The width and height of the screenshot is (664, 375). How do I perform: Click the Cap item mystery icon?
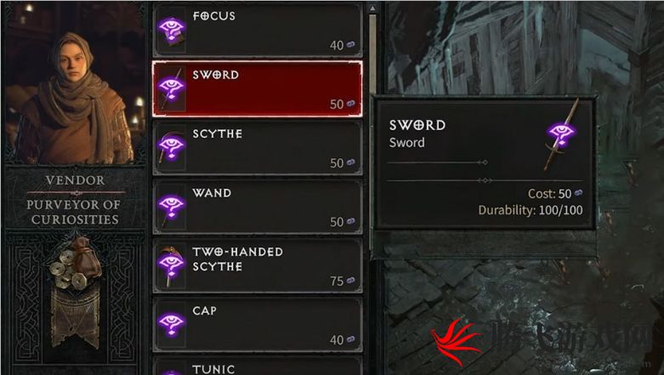[171, 324]
